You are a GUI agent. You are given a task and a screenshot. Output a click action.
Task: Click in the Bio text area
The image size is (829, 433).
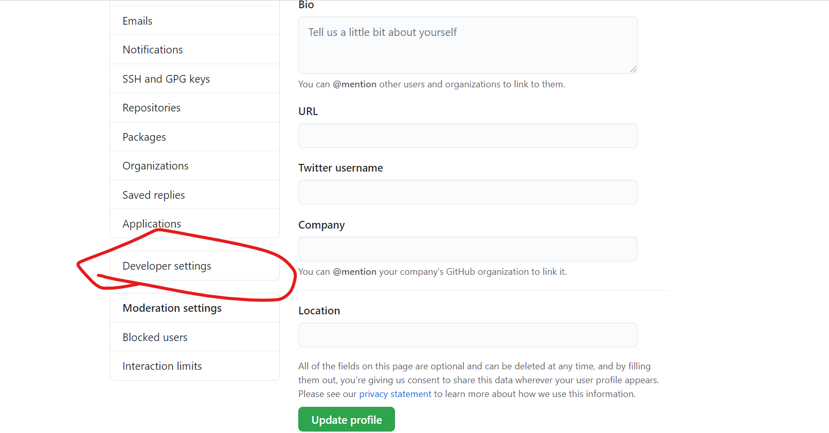coord(467,45)
